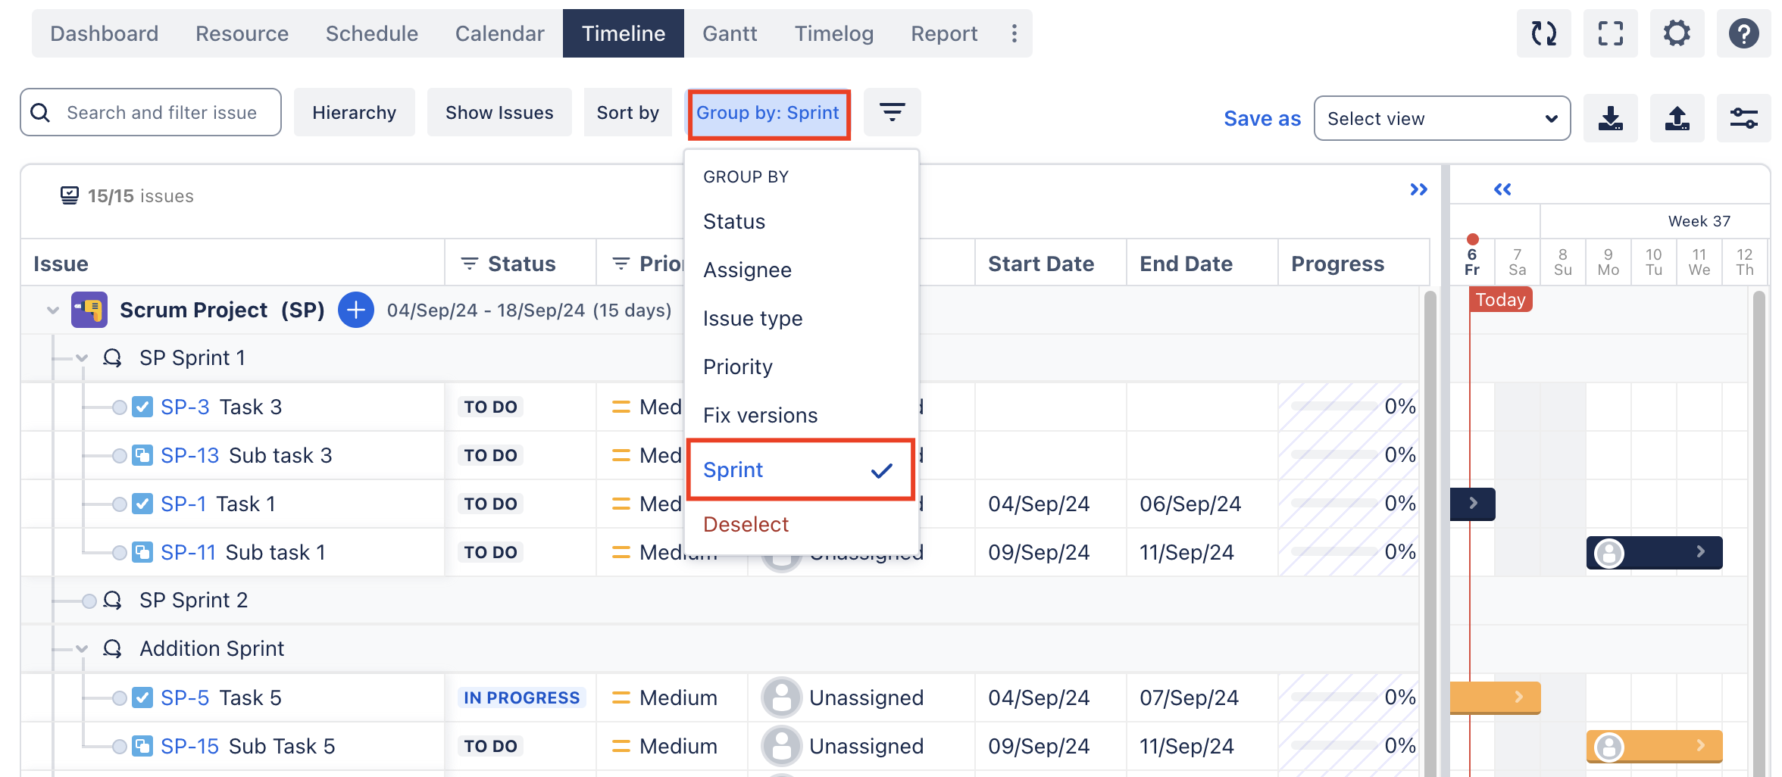Open settings gear icon

click(1677, 33)
